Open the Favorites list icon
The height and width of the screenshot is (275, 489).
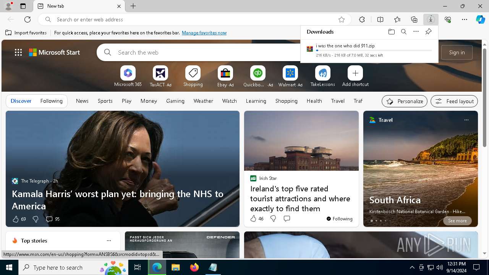tap(397, 19)
